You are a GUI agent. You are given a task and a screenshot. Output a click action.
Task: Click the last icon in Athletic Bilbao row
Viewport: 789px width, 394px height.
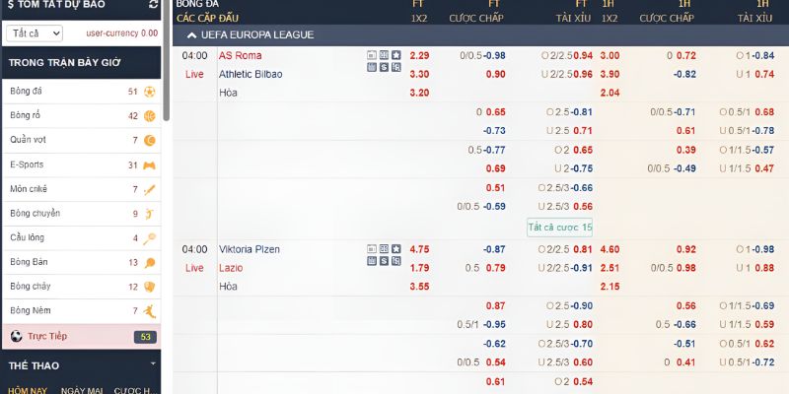click(396, 67)
